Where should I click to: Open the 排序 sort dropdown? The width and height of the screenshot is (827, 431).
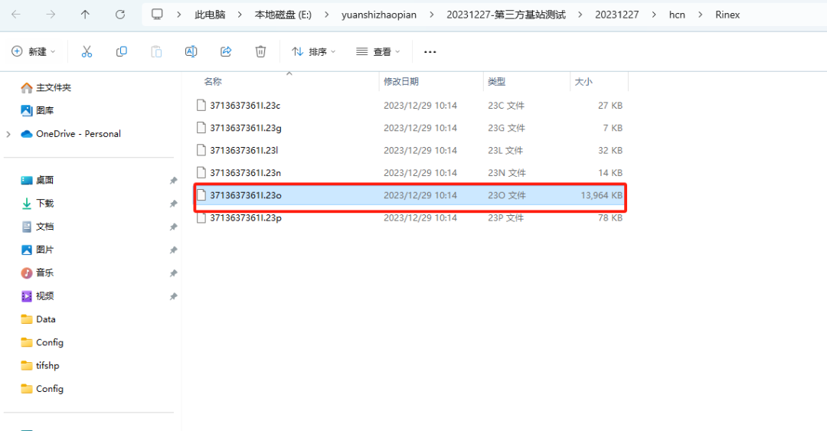tap(314, 51)
